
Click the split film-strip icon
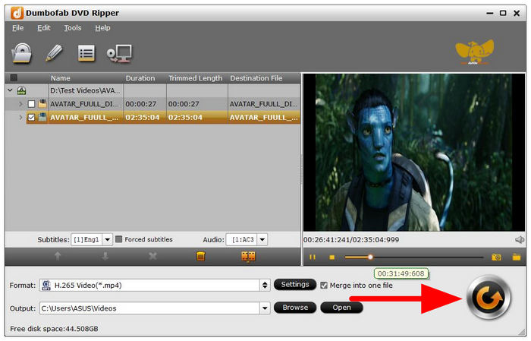point(248,257)
